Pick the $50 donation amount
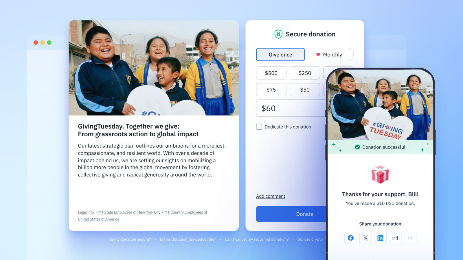Viewport: 463px width, 260px height. pos(305,90)
